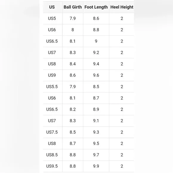The image size is (173, 173).
Task: Select the US5 size cell
Action: tap(52, 18)
